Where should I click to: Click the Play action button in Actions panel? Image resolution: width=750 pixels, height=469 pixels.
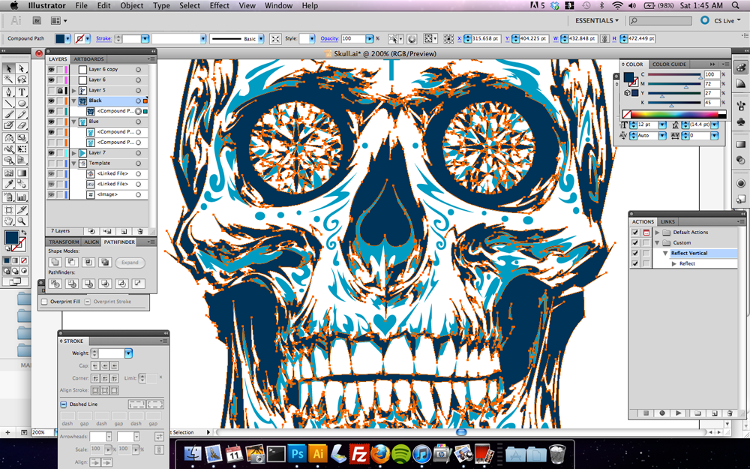click(678, 413)
